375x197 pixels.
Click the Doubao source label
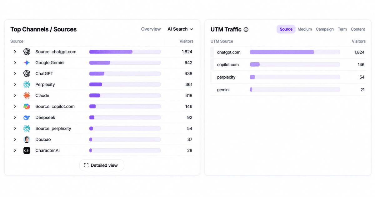(43, 139)
